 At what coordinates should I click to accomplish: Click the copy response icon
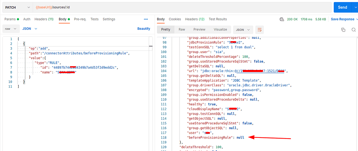tap(343, 30)
